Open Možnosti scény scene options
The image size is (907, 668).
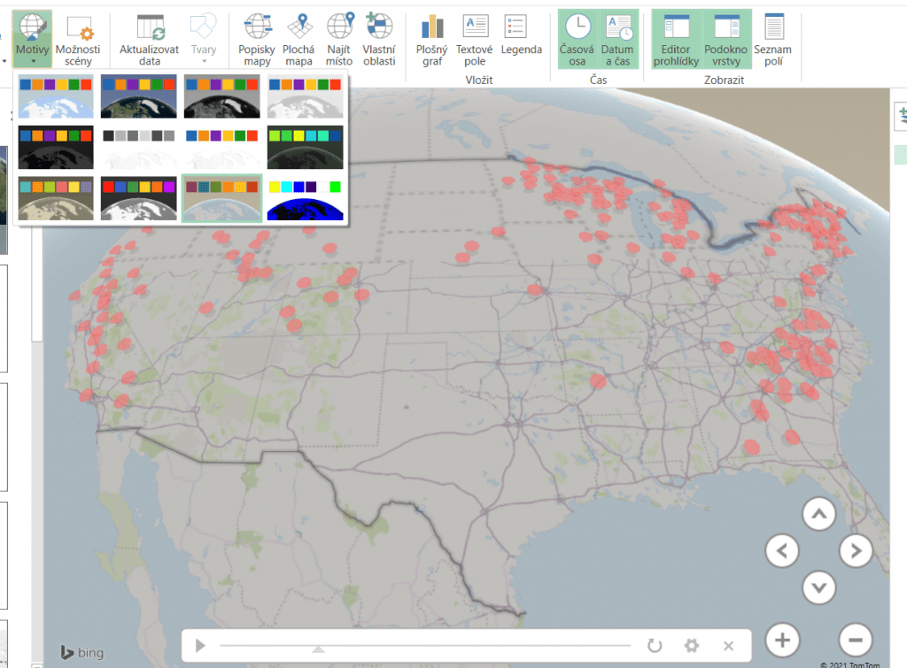point(78,41)
